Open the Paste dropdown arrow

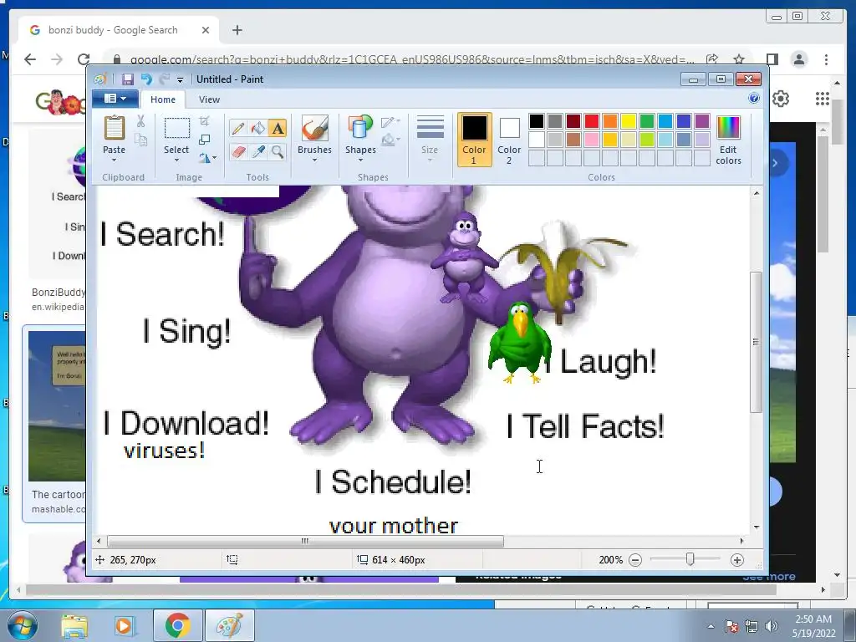pyautogui.click(x=114, y=160)
